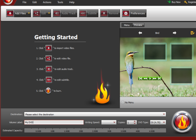The height and width of the screenshot is (140, 196).
Task: Click the Volume Label text field
Action: [54, 122]
